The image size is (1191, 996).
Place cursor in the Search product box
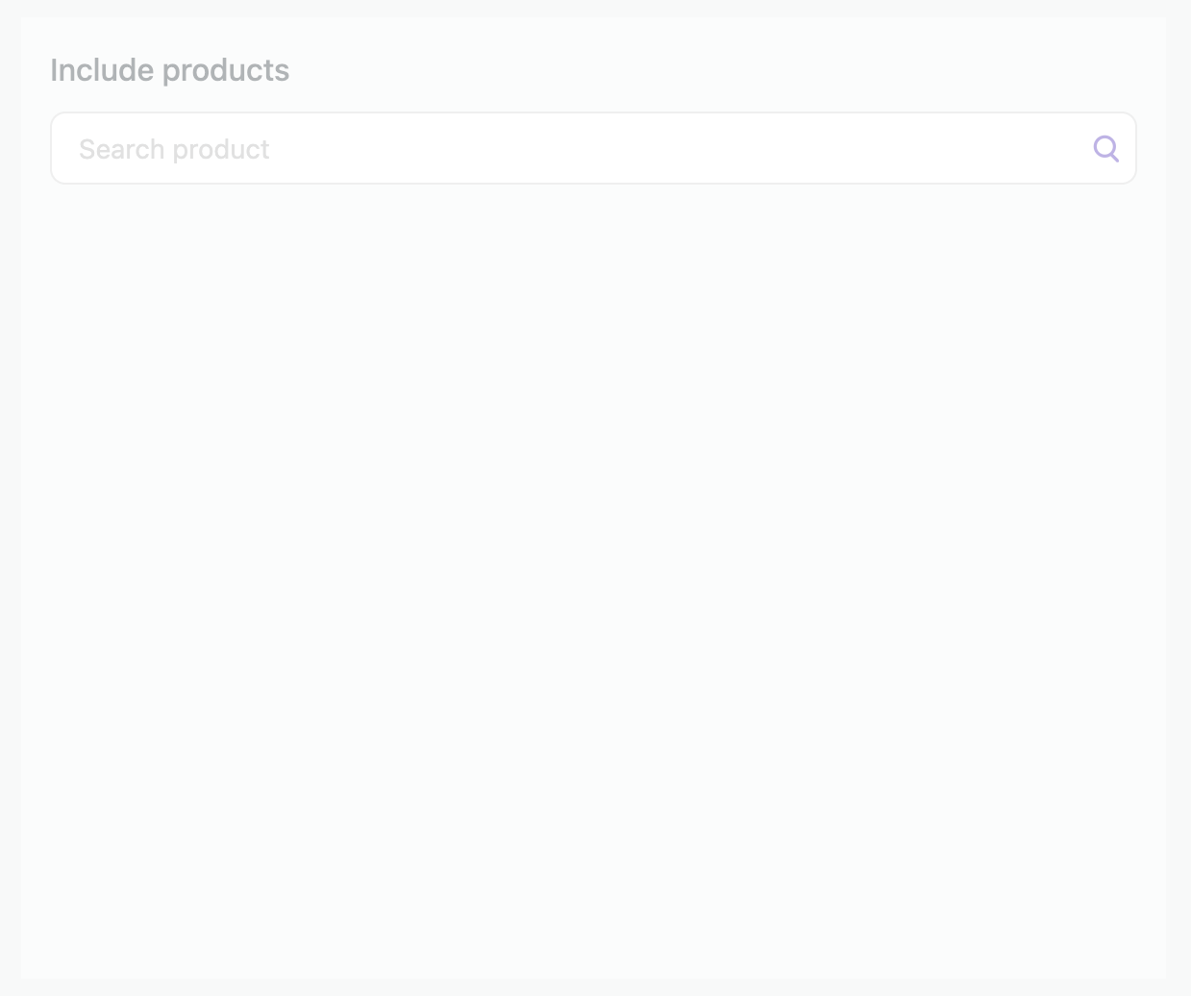(x=593, y=148)
